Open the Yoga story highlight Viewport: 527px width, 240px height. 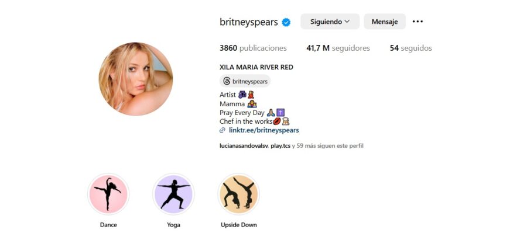coord(173,194)
